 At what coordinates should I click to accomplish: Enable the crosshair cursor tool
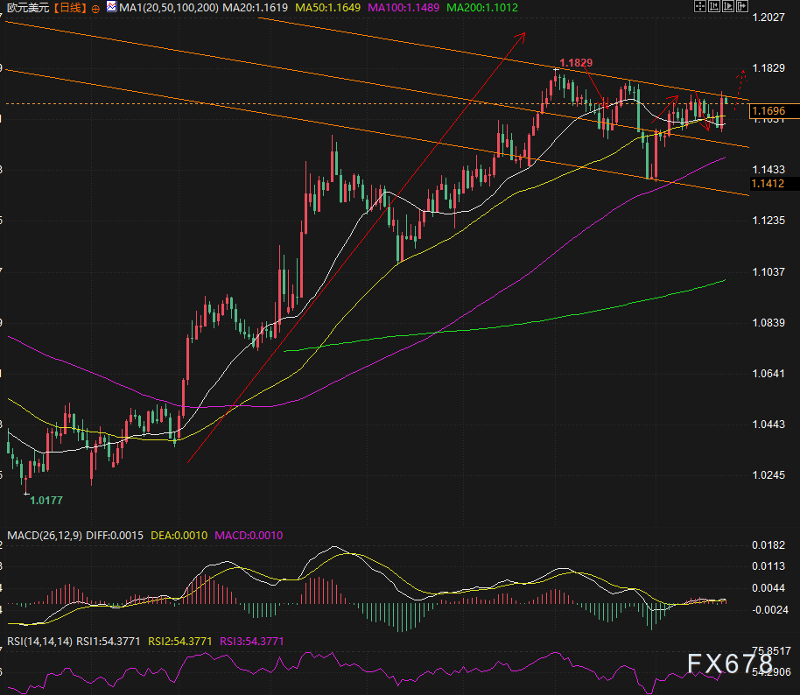[x=700, y=6]
